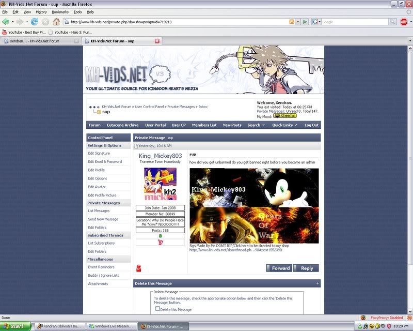Open the File menu

tap(5, 12)
